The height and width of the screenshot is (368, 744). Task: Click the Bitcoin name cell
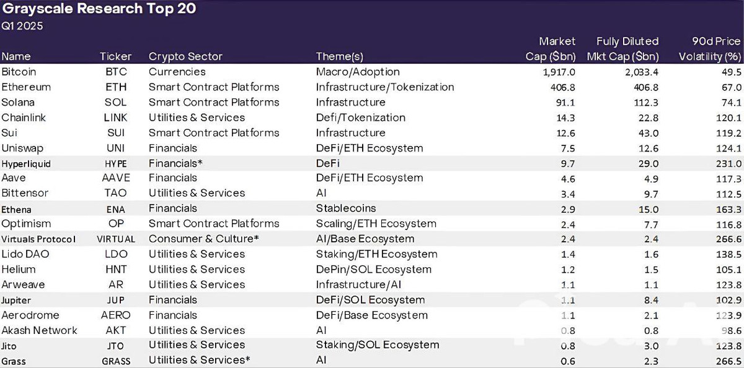(x=19, y=72)
